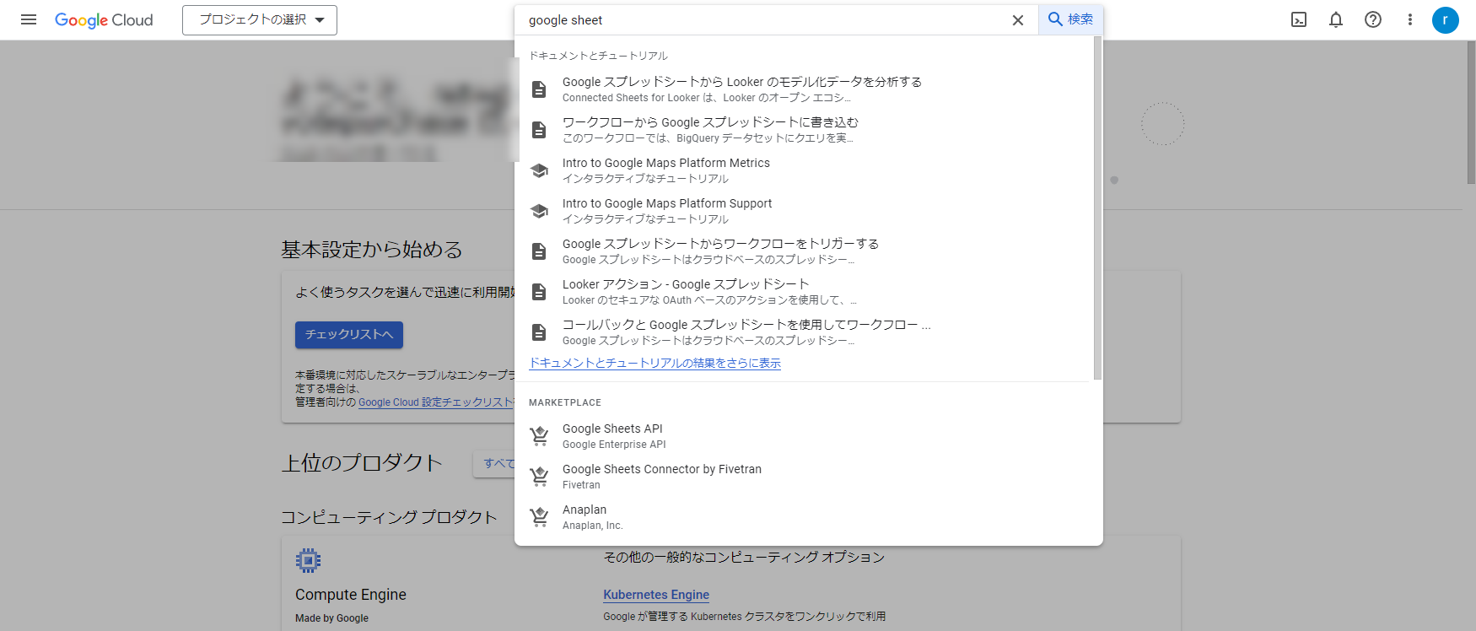Open the notifications bell
1476x631 pixels.
[x=1336, y=19]
